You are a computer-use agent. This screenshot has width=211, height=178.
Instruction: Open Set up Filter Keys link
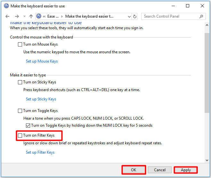coord(40,152)
